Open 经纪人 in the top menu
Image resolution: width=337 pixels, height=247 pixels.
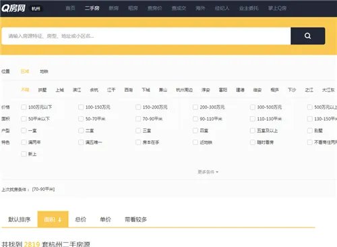(222, 8)
